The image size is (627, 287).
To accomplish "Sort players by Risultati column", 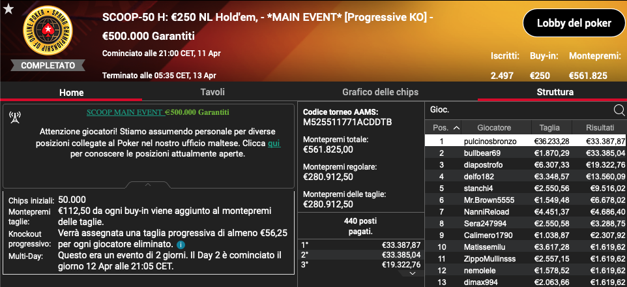I will coord(600,128).
